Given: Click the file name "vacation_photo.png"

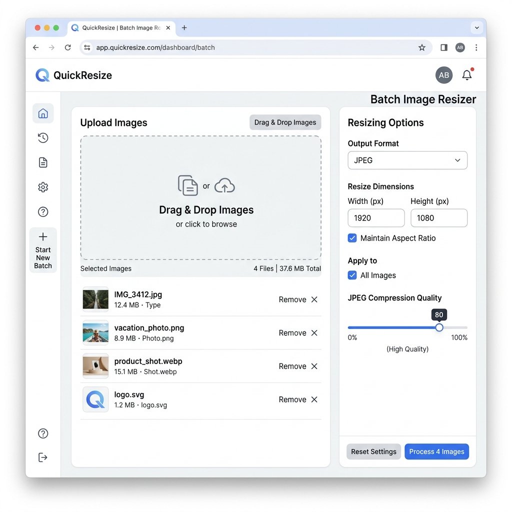Looking at the screenshot, I should 149,327.
